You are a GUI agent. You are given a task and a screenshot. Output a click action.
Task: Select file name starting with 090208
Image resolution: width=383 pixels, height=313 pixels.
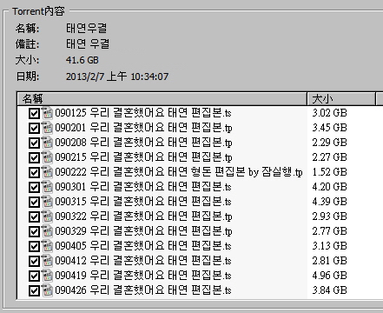click(x=143, y=143)
